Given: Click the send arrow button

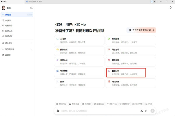Looking at the screenshot, I should coord(153,111).
